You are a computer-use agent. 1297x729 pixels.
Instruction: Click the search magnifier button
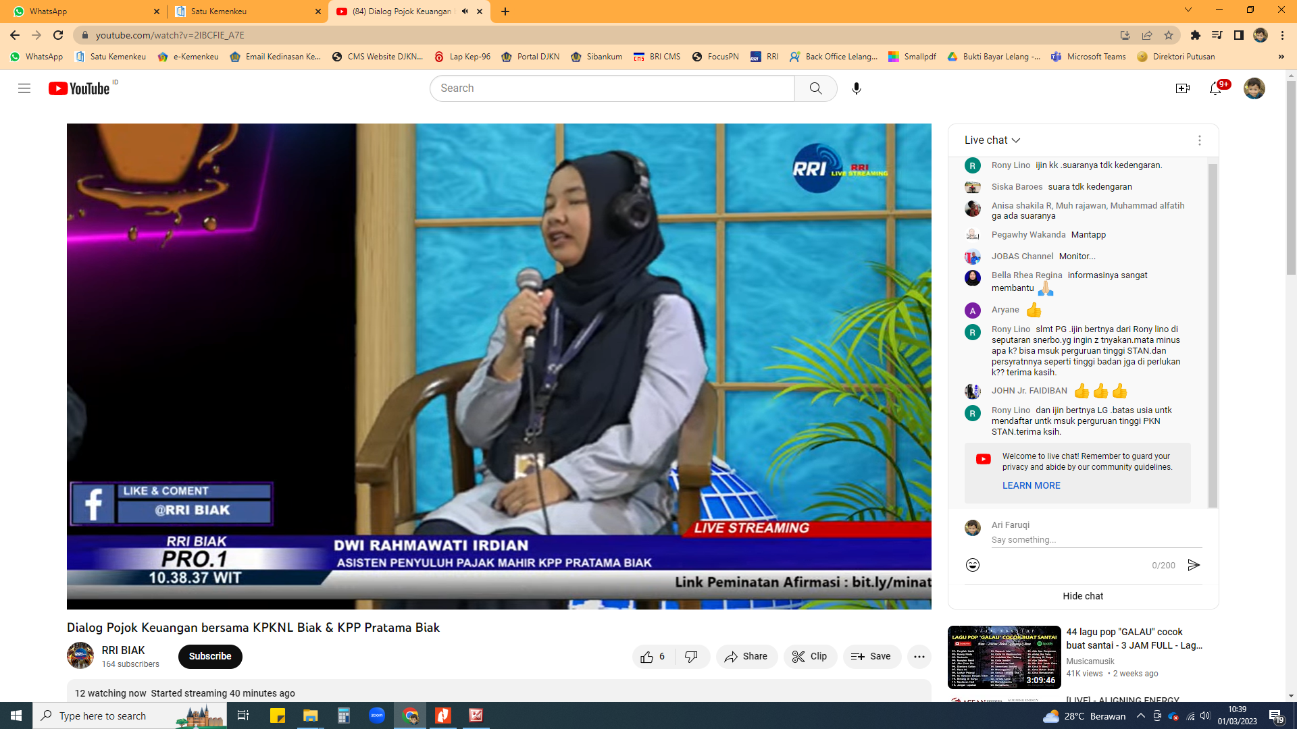pyautogui.click(x=815, y=88)
